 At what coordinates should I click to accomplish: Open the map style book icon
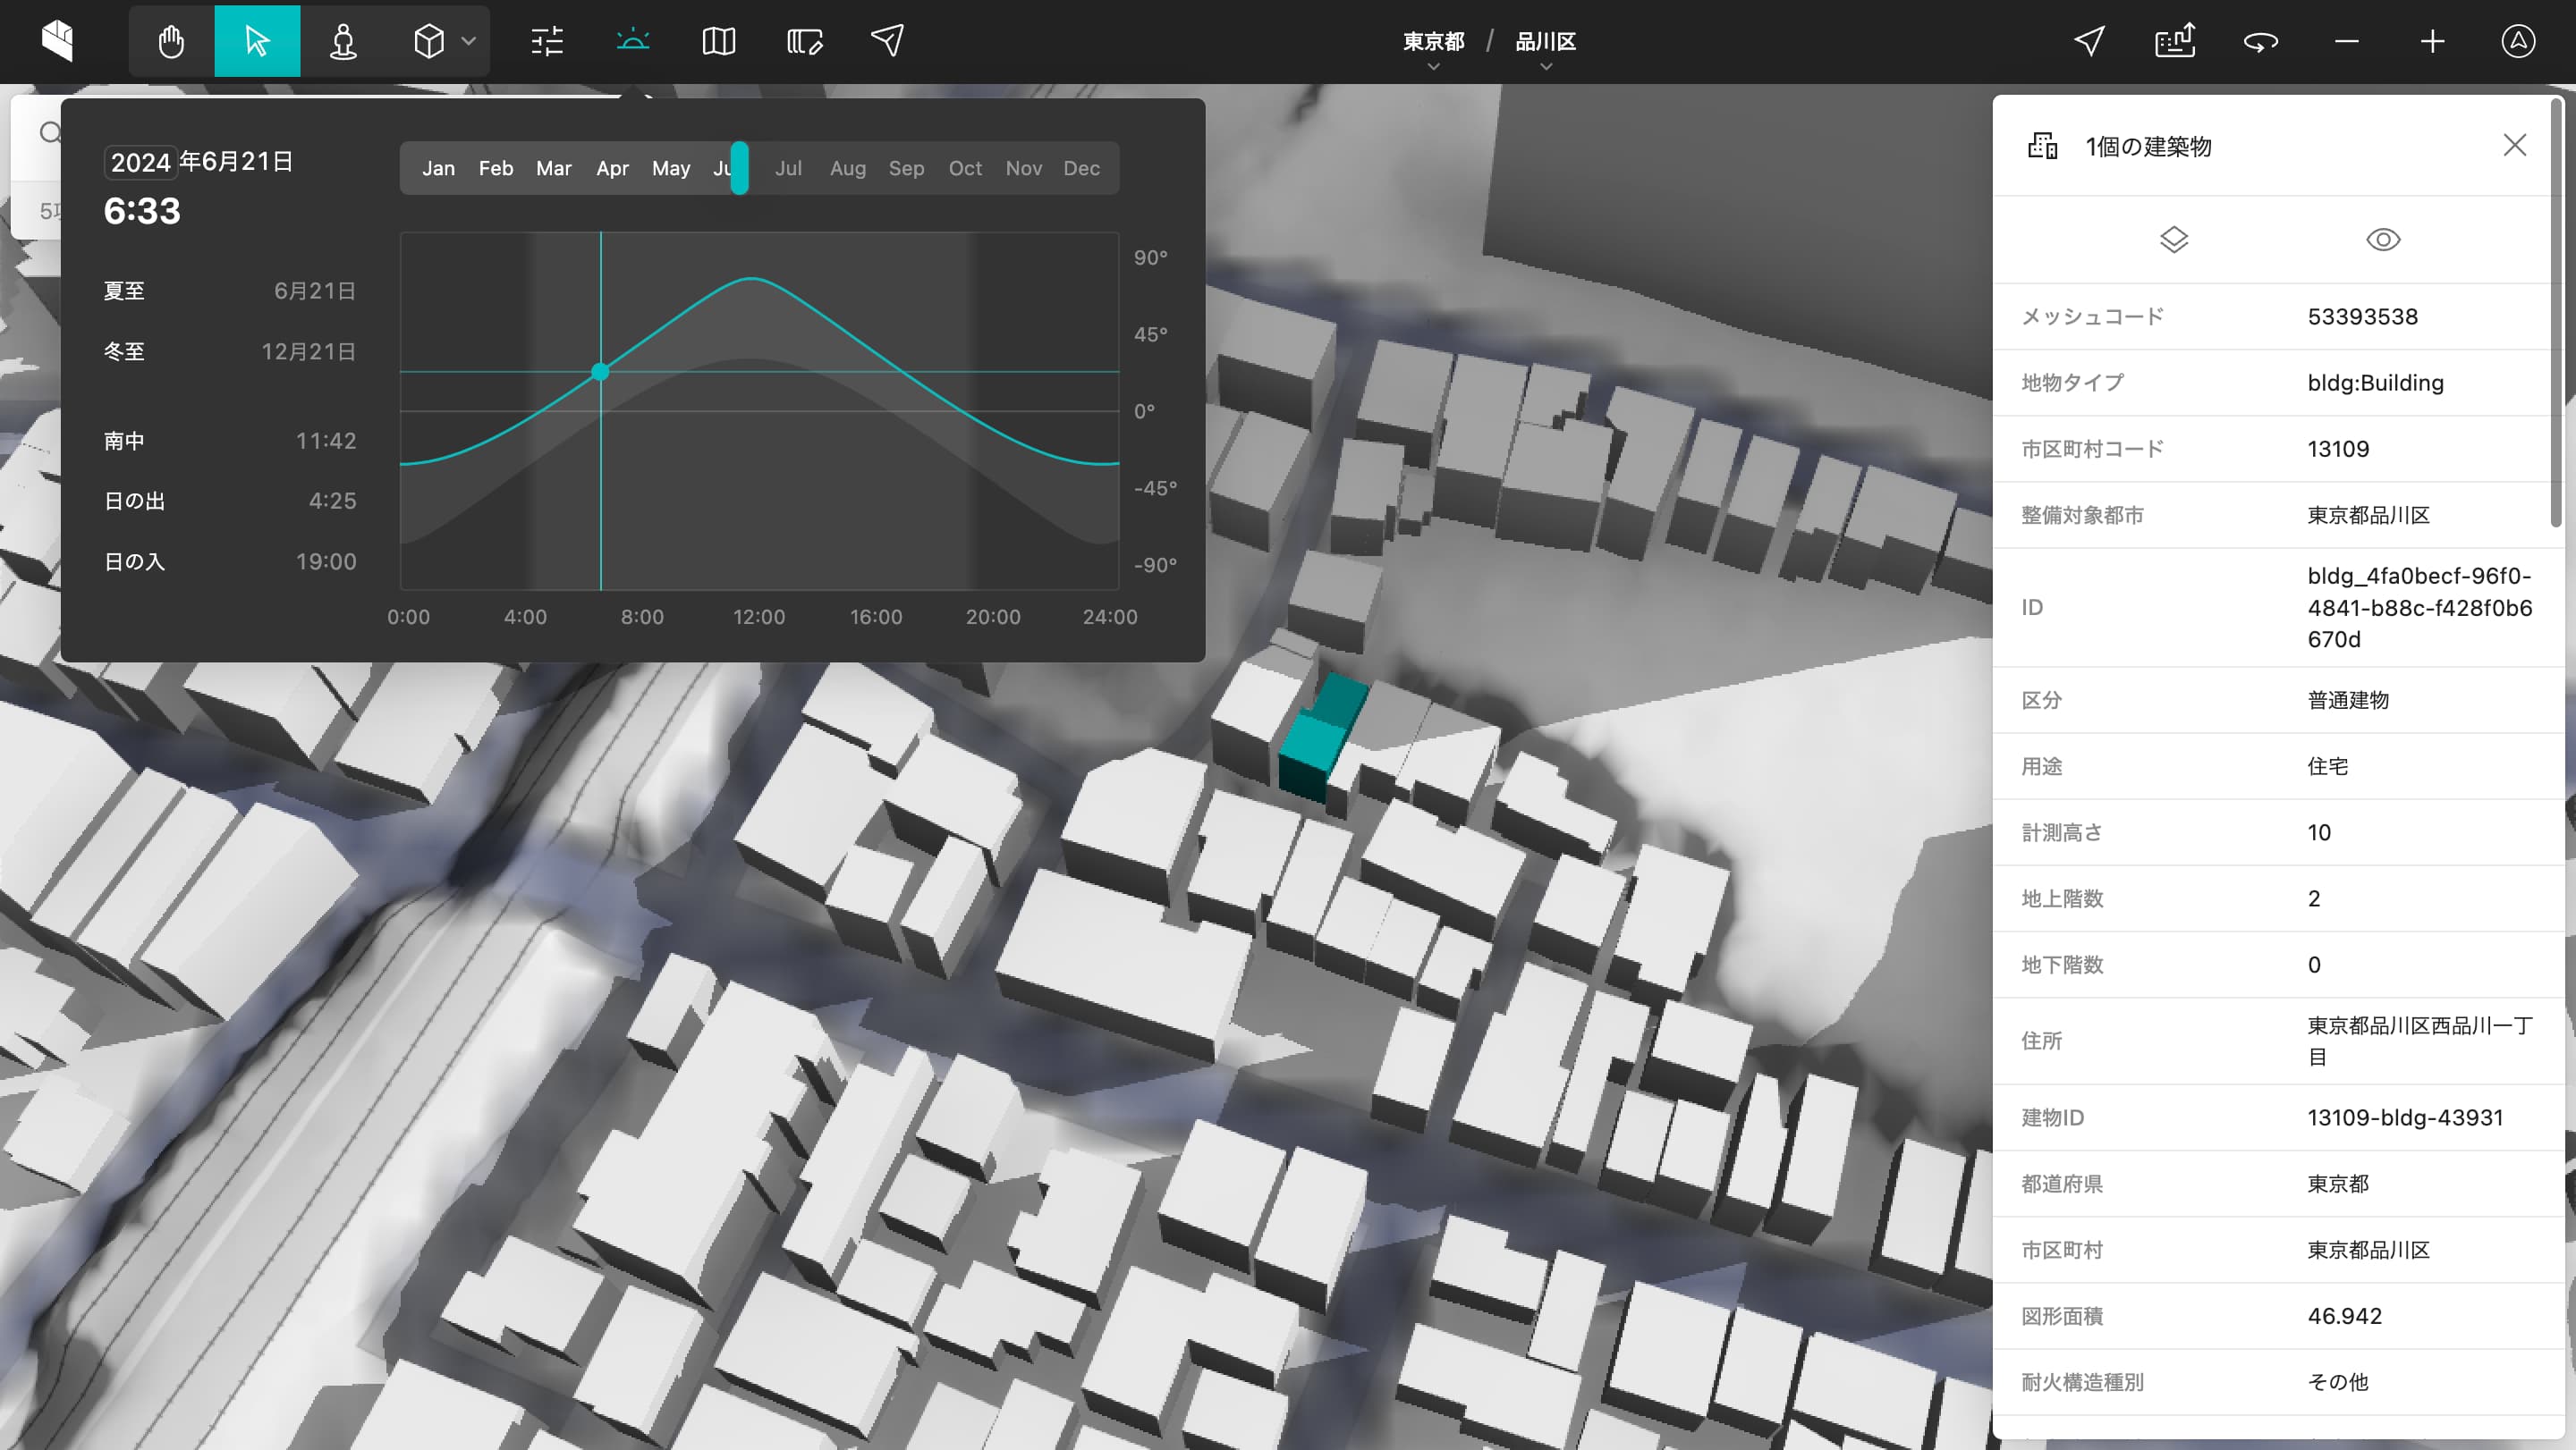click(718, 41)
